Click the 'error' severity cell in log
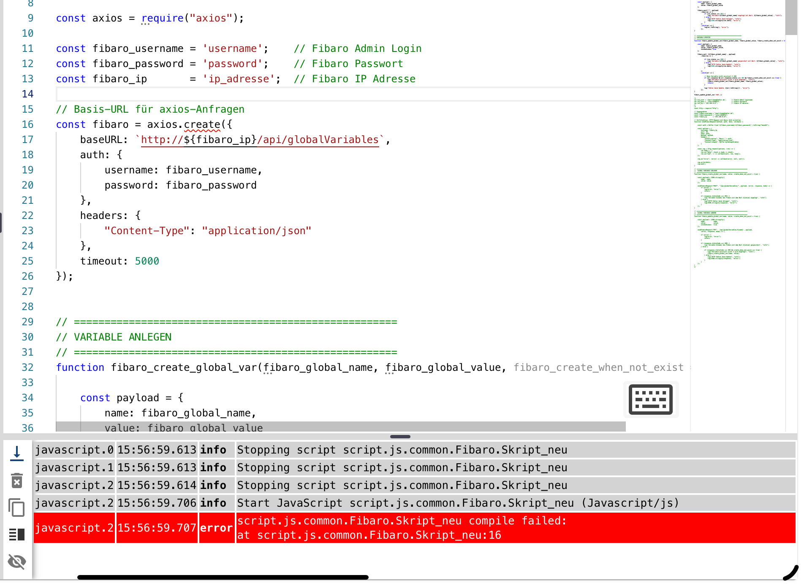This screenshot has width=804, height=586. [217, 528]
